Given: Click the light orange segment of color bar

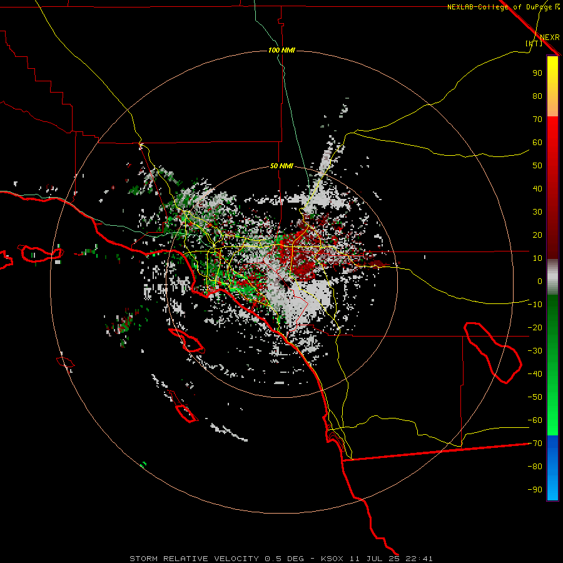Looking at the screenshot, I should click(552, 108).
